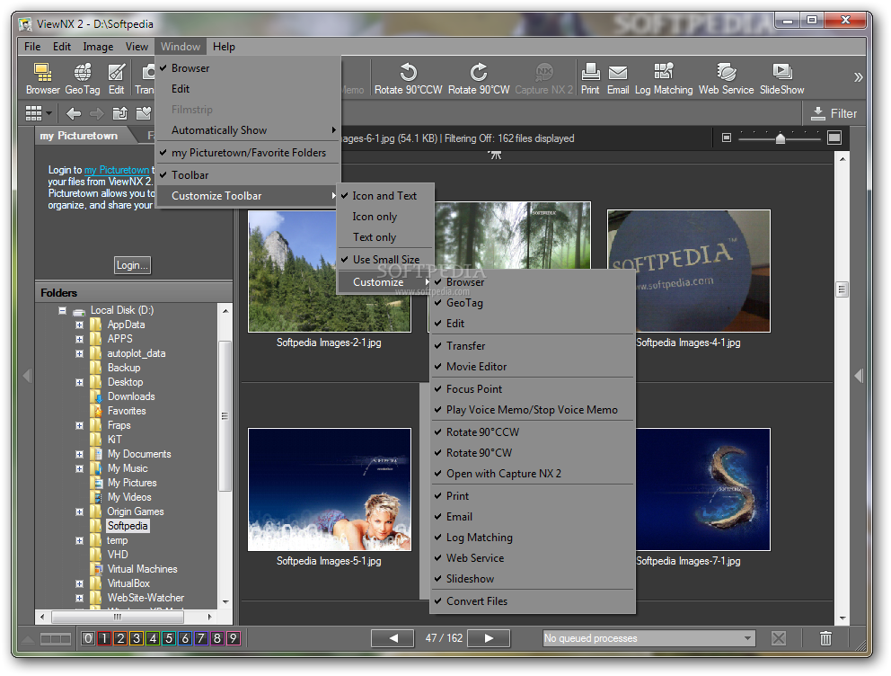Add folder to favorites icon
This screenshot has width=891, height=676.
143,113
